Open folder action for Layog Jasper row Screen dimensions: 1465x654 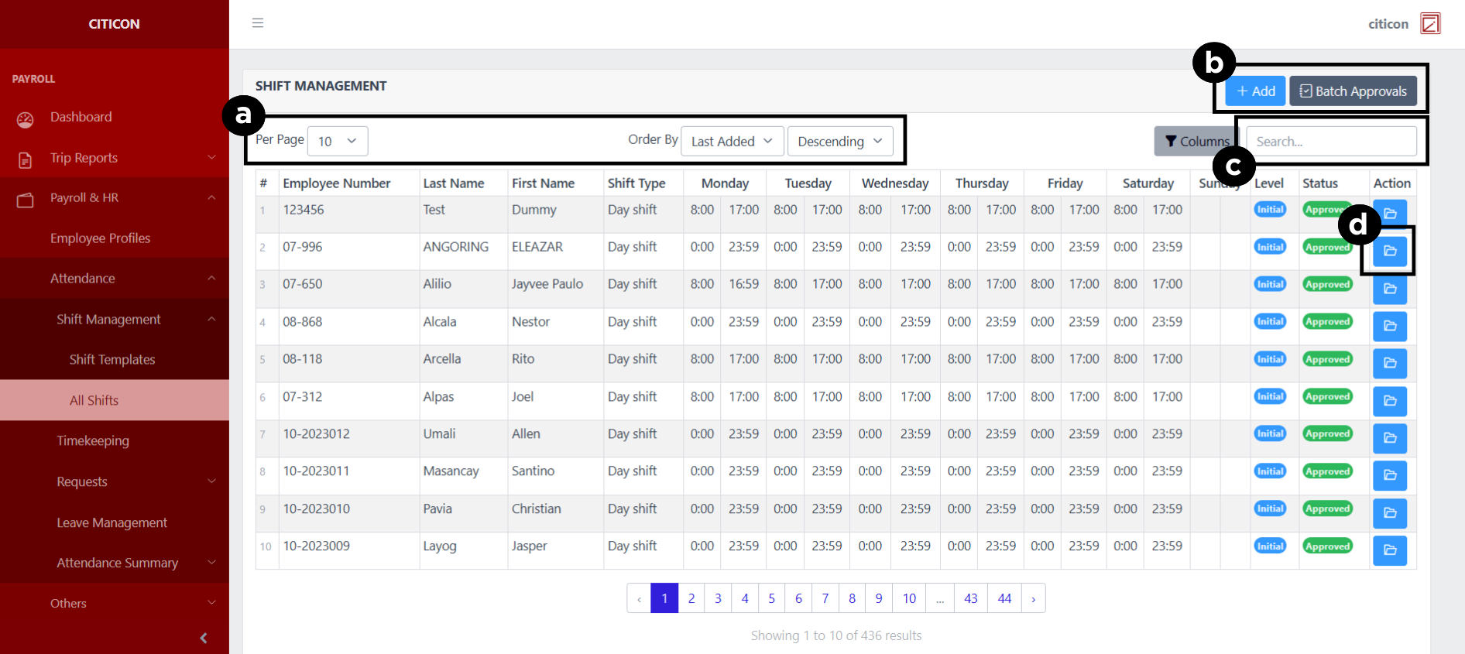tap(1389, 550)
